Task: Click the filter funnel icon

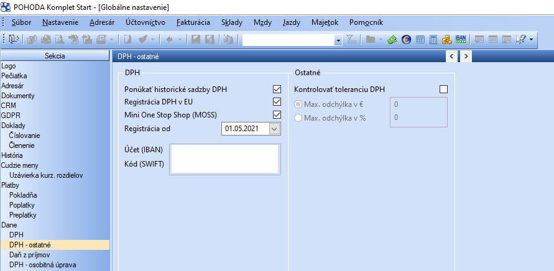Action: click(350, 40)
